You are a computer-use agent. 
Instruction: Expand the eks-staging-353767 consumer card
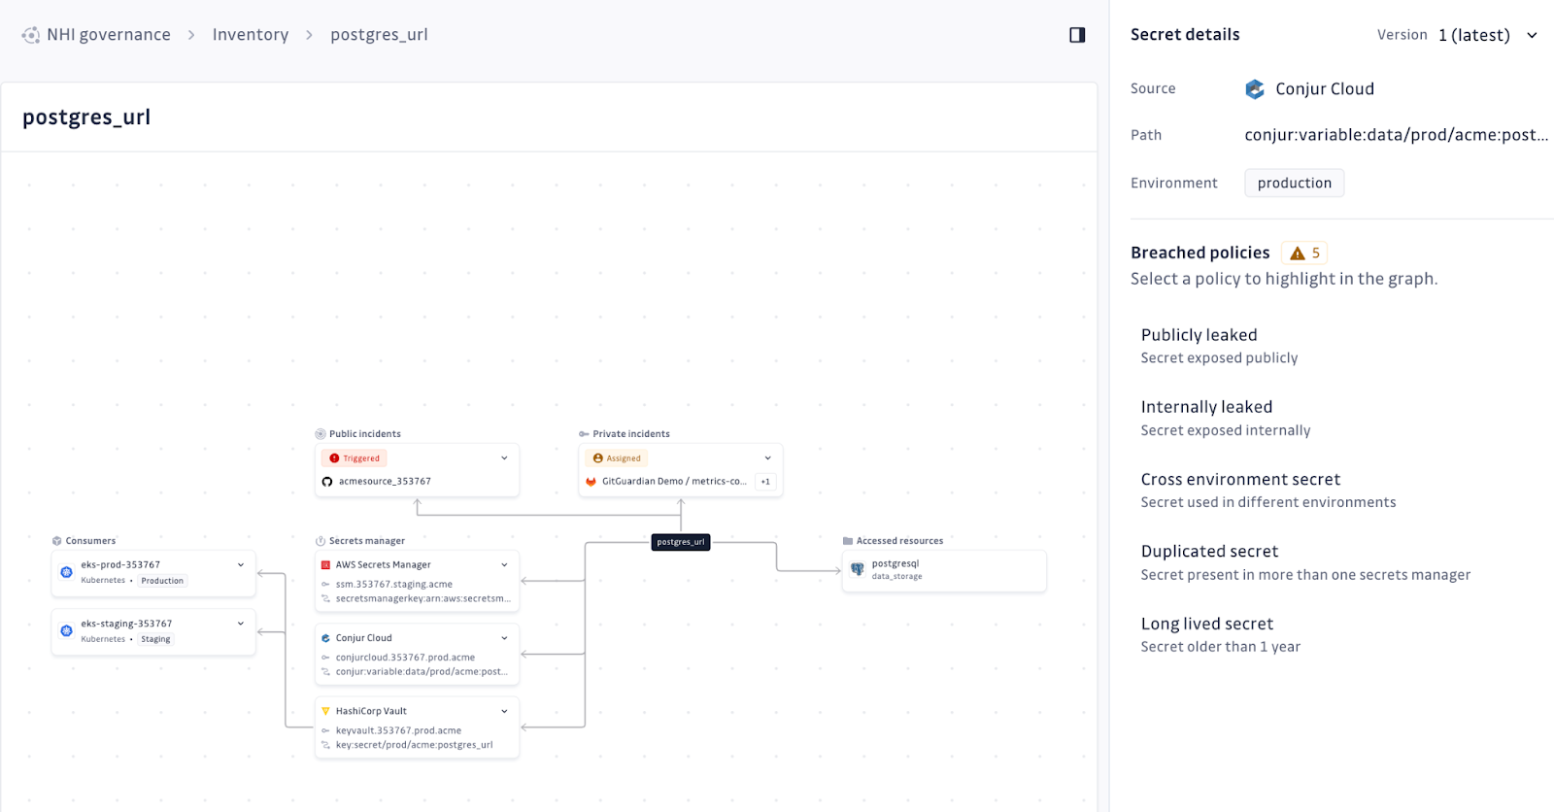pyautogui.click(x=241, y=624)
